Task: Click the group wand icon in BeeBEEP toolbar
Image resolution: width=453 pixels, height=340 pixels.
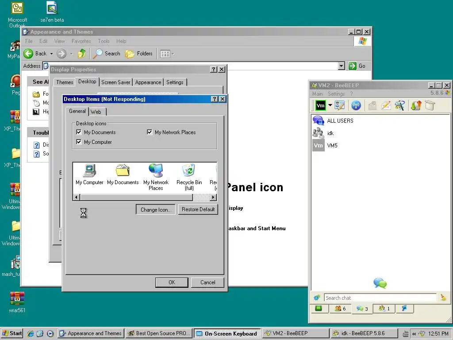Action: coord(400,105)
